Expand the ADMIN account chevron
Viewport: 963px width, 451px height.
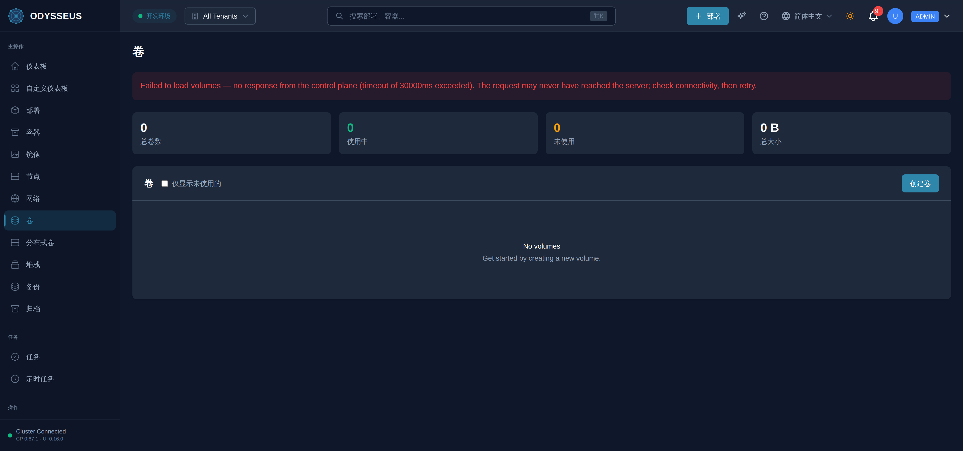[x=947, y=16]
